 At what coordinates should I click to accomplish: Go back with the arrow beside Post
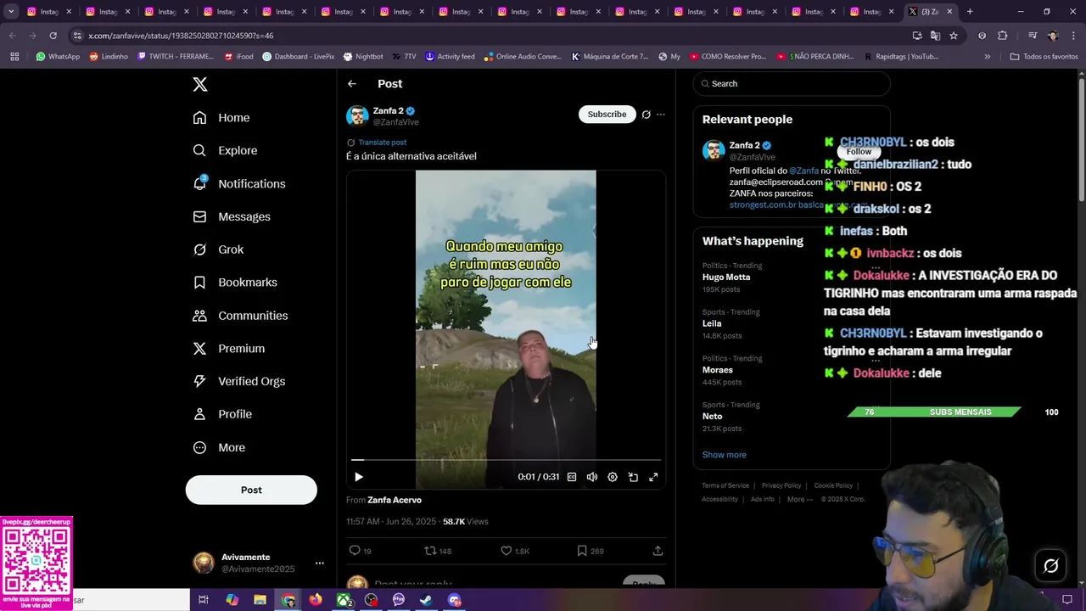click(352, 84)
